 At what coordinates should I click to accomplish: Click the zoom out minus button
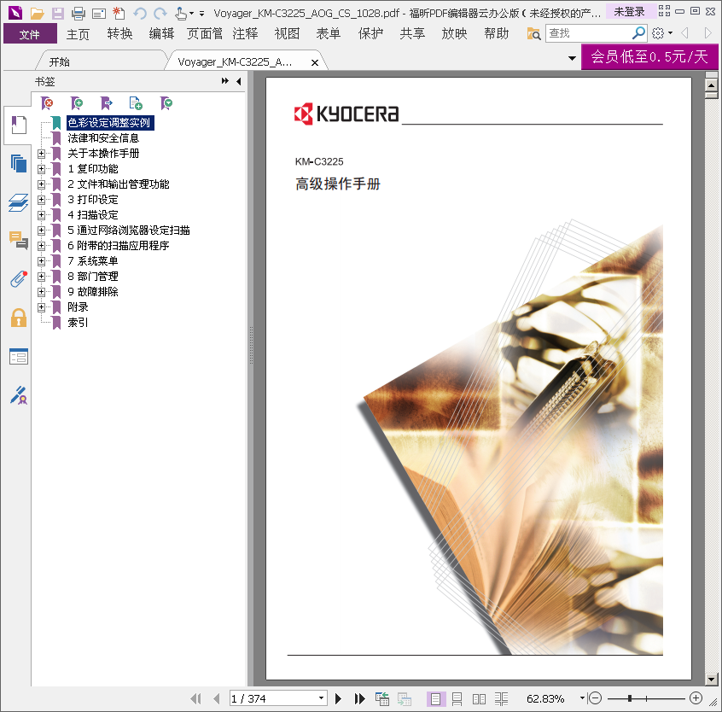coord(595,698)
